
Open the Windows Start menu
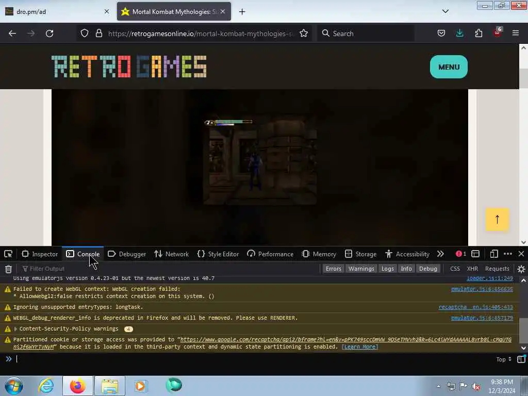(14, 386)
